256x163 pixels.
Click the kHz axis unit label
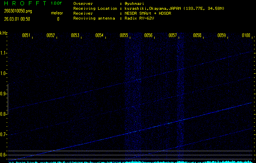pyautogui.click(x=4, y=33)
